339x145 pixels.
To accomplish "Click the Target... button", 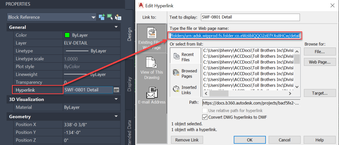I will tap(320, 93).
